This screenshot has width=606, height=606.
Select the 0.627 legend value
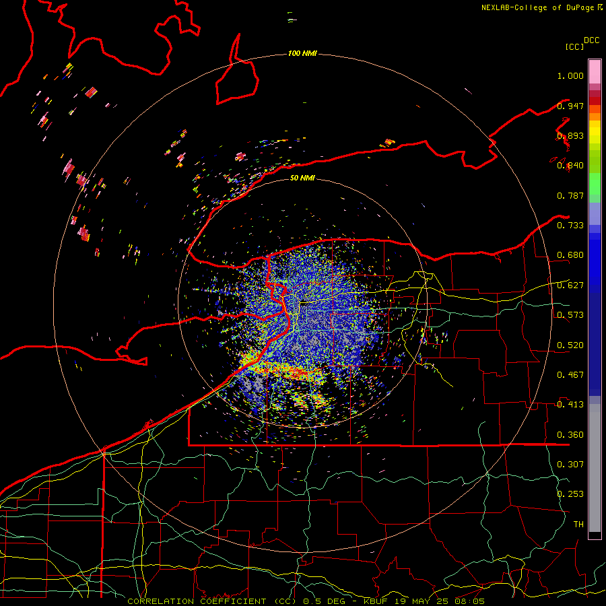570,285
